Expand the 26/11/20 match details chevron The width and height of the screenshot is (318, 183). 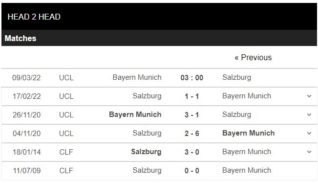point(309,115)
